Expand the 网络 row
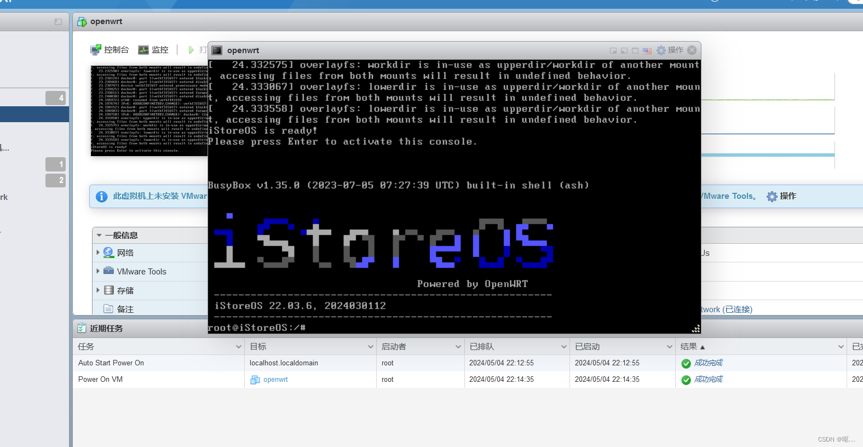The image size is (863, 447). (98, 253)
